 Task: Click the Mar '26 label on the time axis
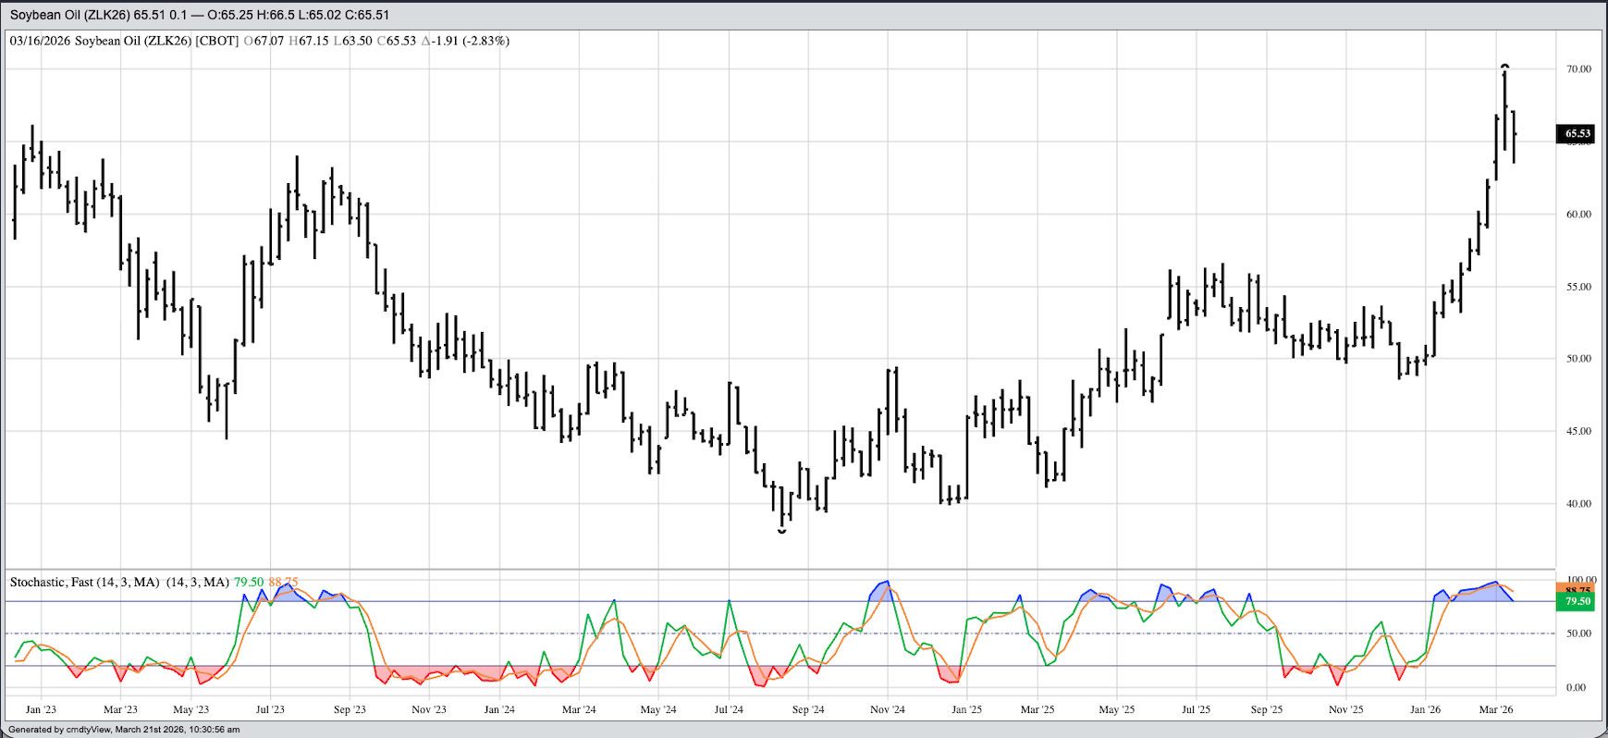click(1495, 709)
